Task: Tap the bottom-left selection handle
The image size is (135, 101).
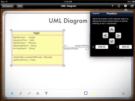Action: [11, 66]
